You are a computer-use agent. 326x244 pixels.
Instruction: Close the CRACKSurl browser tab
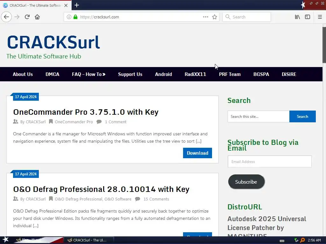click(66, 5)
